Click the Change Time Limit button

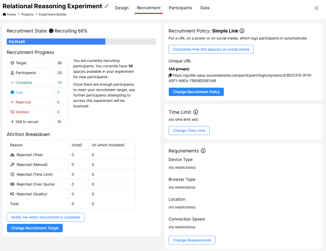[x=189, y=131]
